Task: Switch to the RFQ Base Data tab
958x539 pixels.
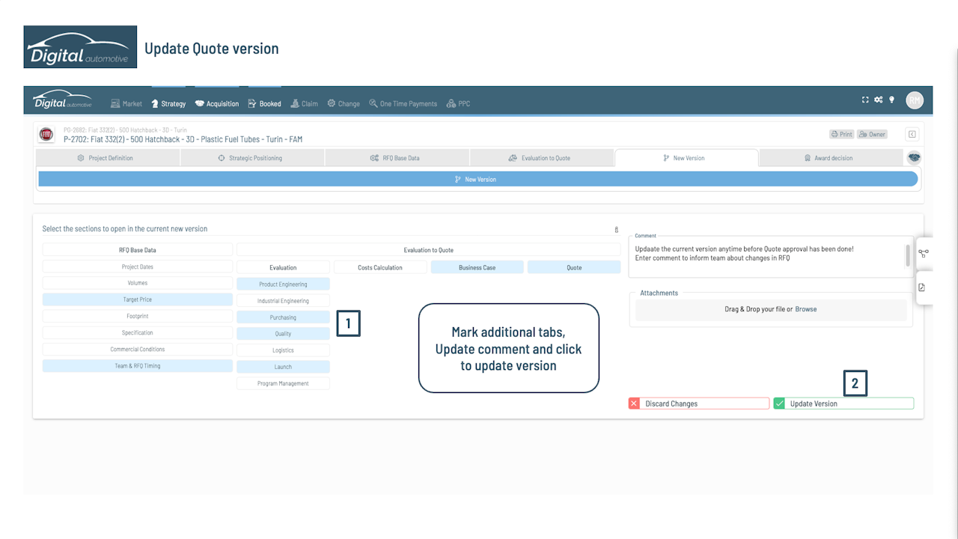Action: pos(397,158)
